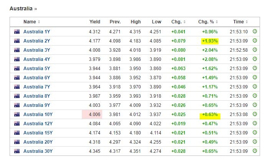Open the Australia heading link
This screenshot has height=162, width=265.
21,8
